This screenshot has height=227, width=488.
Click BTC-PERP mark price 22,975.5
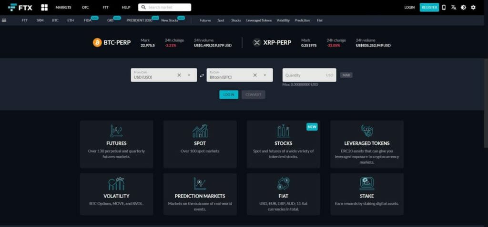[148, 46]
